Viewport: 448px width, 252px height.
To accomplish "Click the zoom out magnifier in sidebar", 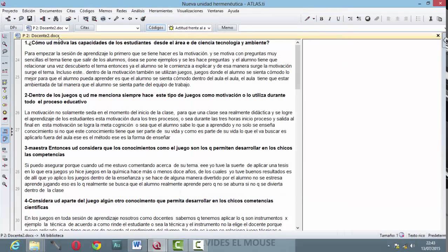I will point(5,184).
